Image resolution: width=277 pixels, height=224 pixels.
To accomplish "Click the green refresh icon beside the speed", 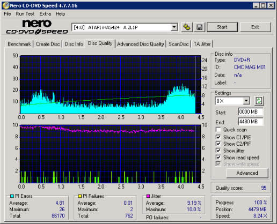I will click(x=259, y=101).
